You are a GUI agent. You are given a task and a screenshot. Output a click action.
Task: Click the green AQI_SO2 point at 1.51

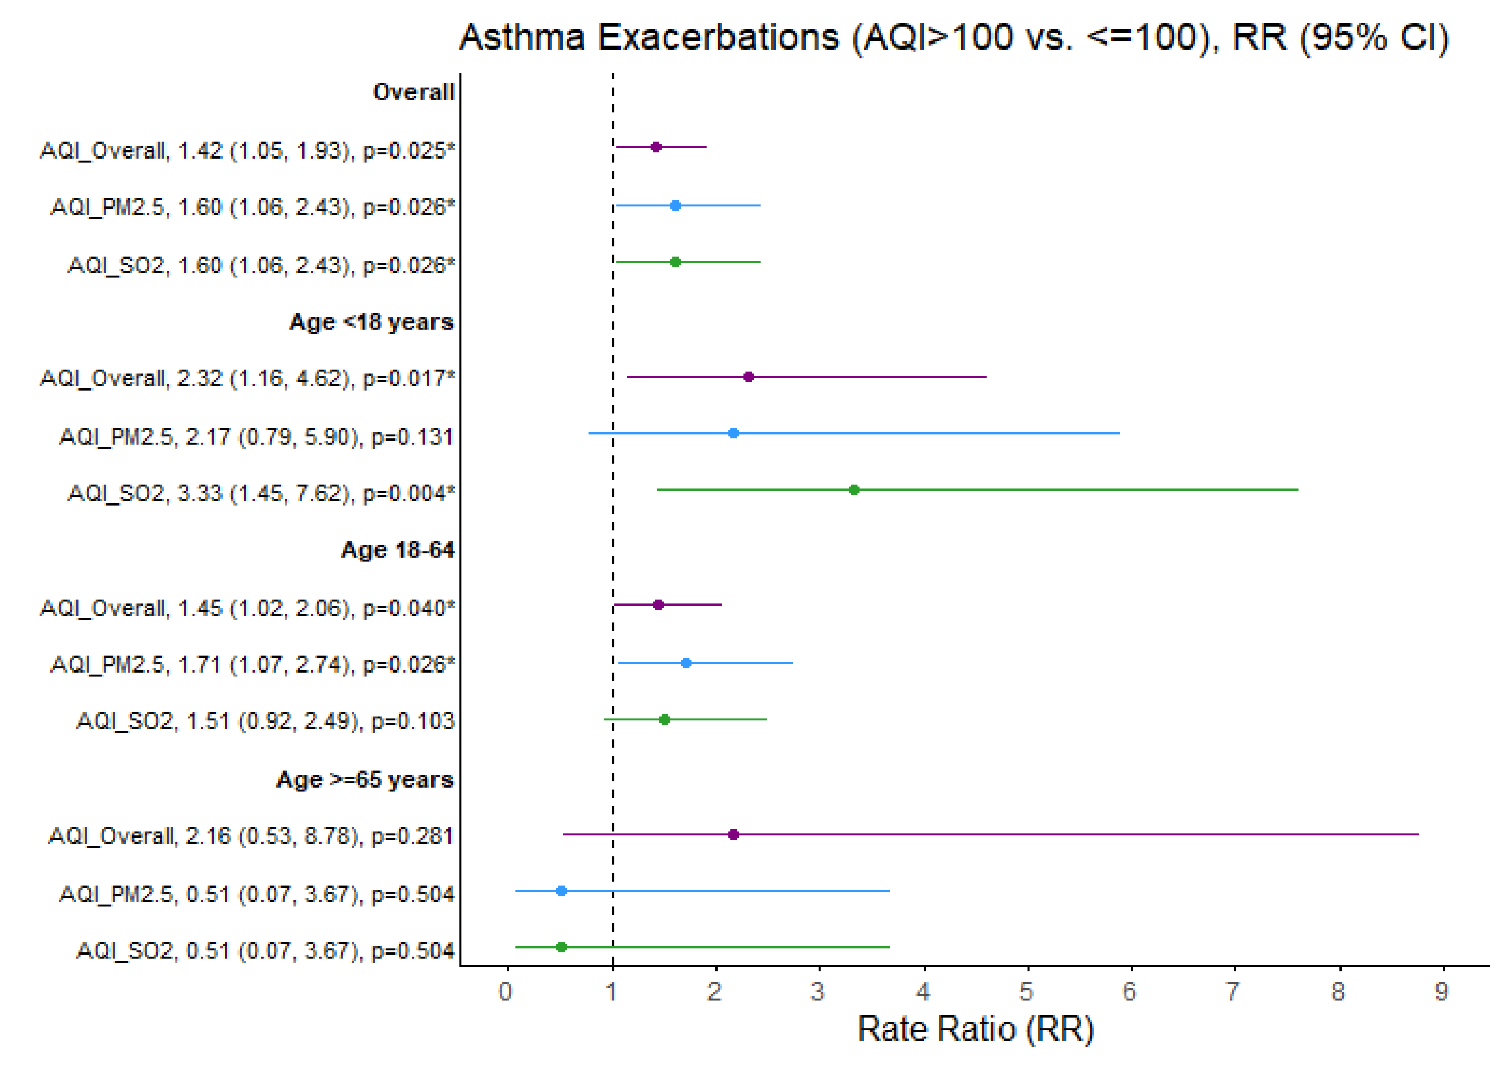point(665,720)
